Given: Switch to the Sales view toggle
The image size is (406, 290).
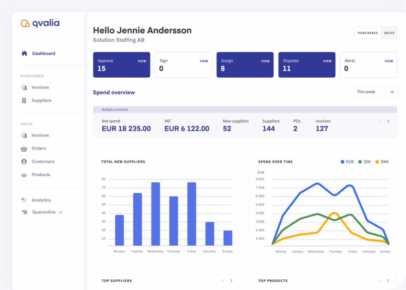Looking at the screenshot, I should click(389, 33).
